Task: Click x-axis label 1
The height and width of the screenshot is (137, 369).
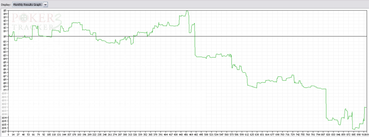Action: point(8,135)
